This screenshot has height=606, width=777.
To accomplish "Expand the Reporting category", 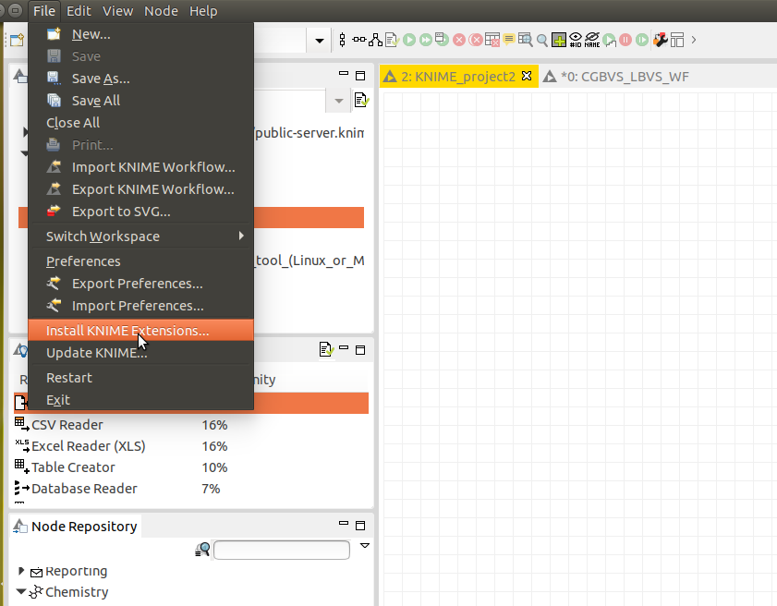I will (x=21, y=571).
